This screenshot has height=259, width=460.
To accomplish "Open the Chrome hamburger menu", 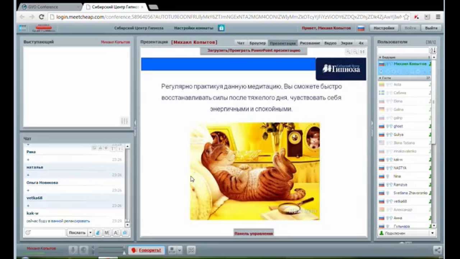I will (438, 17).
